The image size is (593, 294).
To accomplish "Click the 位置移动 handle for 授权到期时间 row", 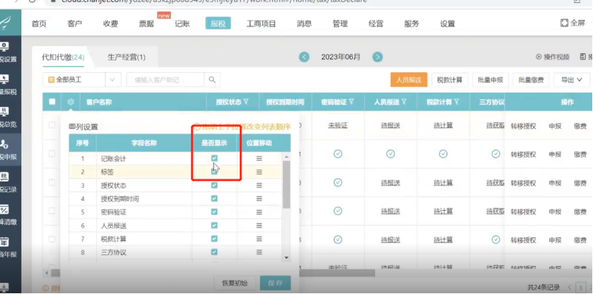I will pos(259,198).
